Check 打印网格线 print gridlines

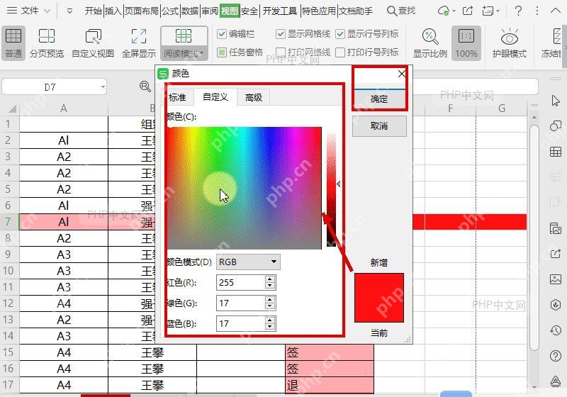point(280,52)
